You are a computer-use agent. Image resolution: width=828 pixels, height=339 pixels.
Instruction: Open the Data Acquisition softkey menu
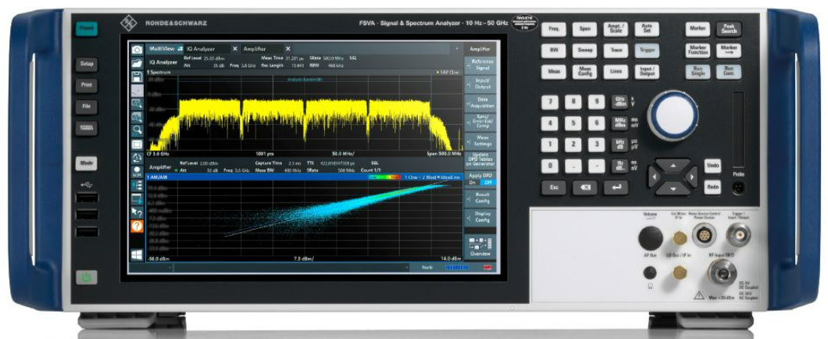click(x=480, y=102)
